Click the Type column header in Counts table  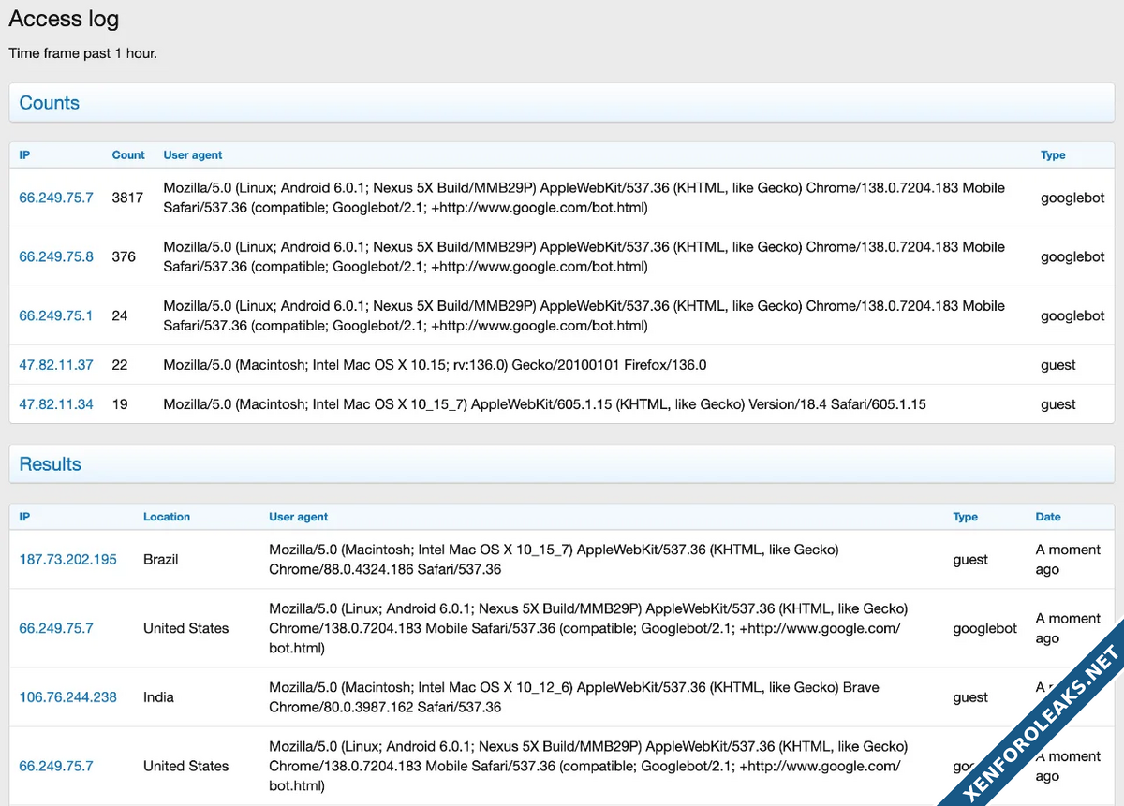click(1053, 155)
